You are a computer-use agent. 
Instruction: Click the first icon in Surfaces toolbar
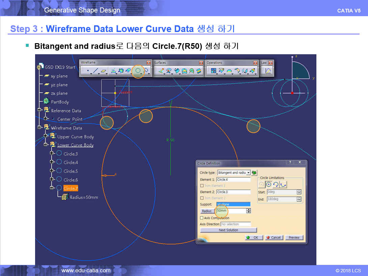click(161, 71)
